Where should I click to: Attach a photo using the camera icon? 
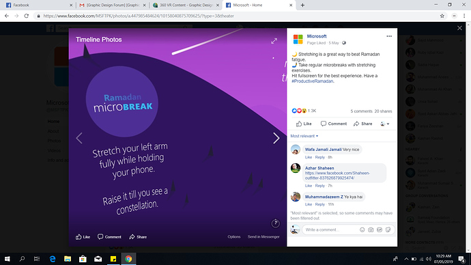coord(371,230)
